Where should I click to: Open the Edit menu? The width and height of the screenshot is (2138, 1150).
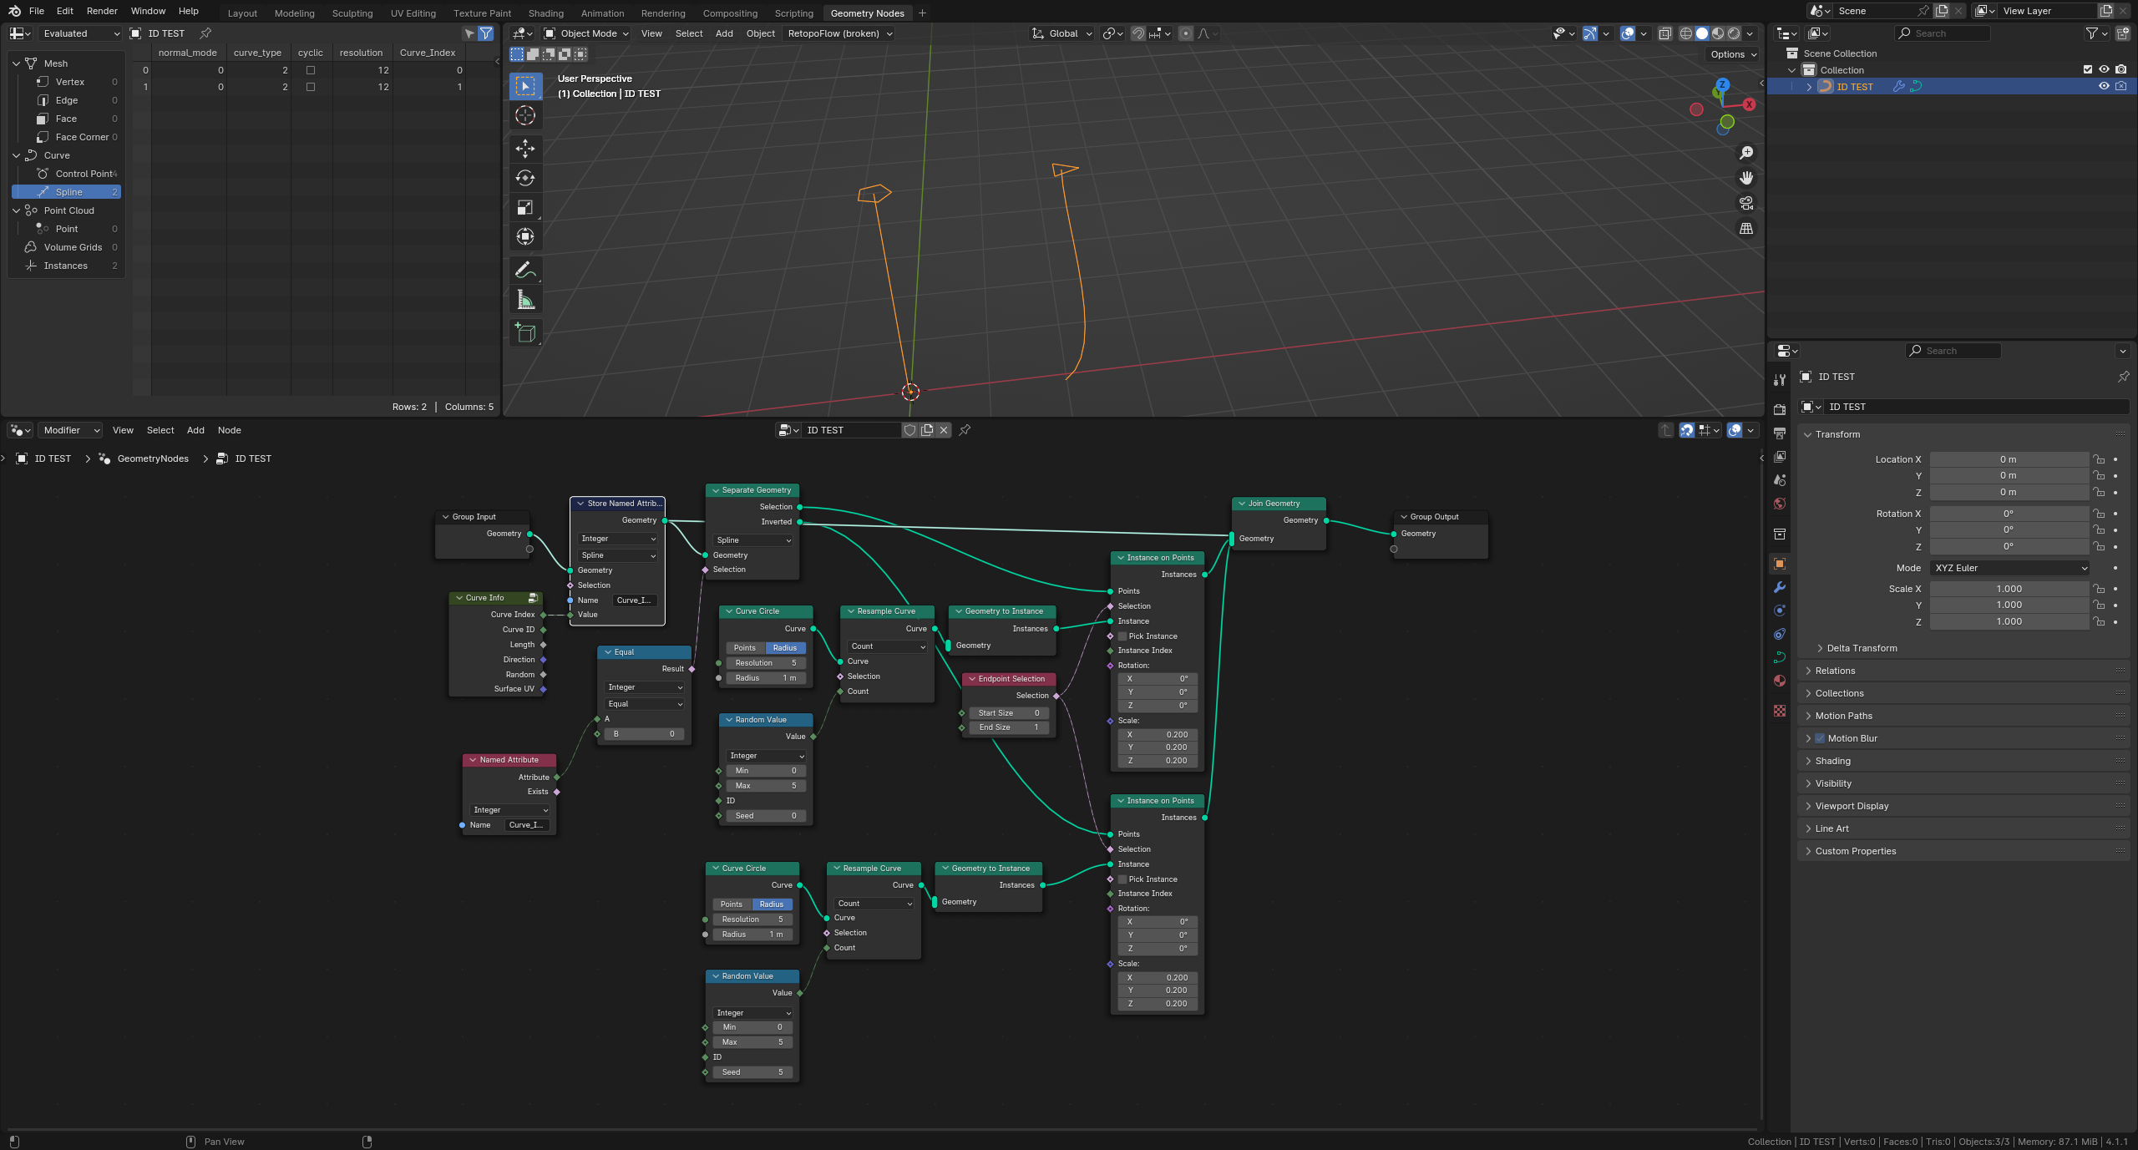coord(65,11)
